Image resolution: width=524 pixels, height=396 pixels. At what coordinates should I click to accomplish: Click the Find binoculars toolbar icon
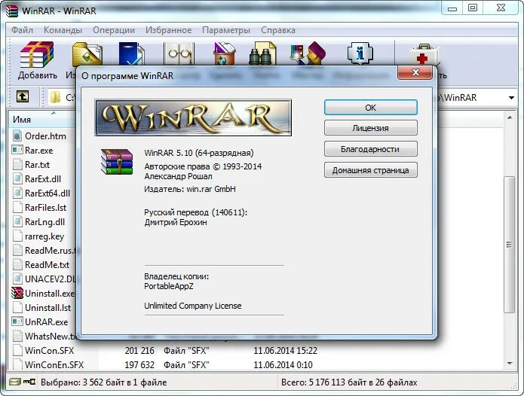(x=262, y=53)
